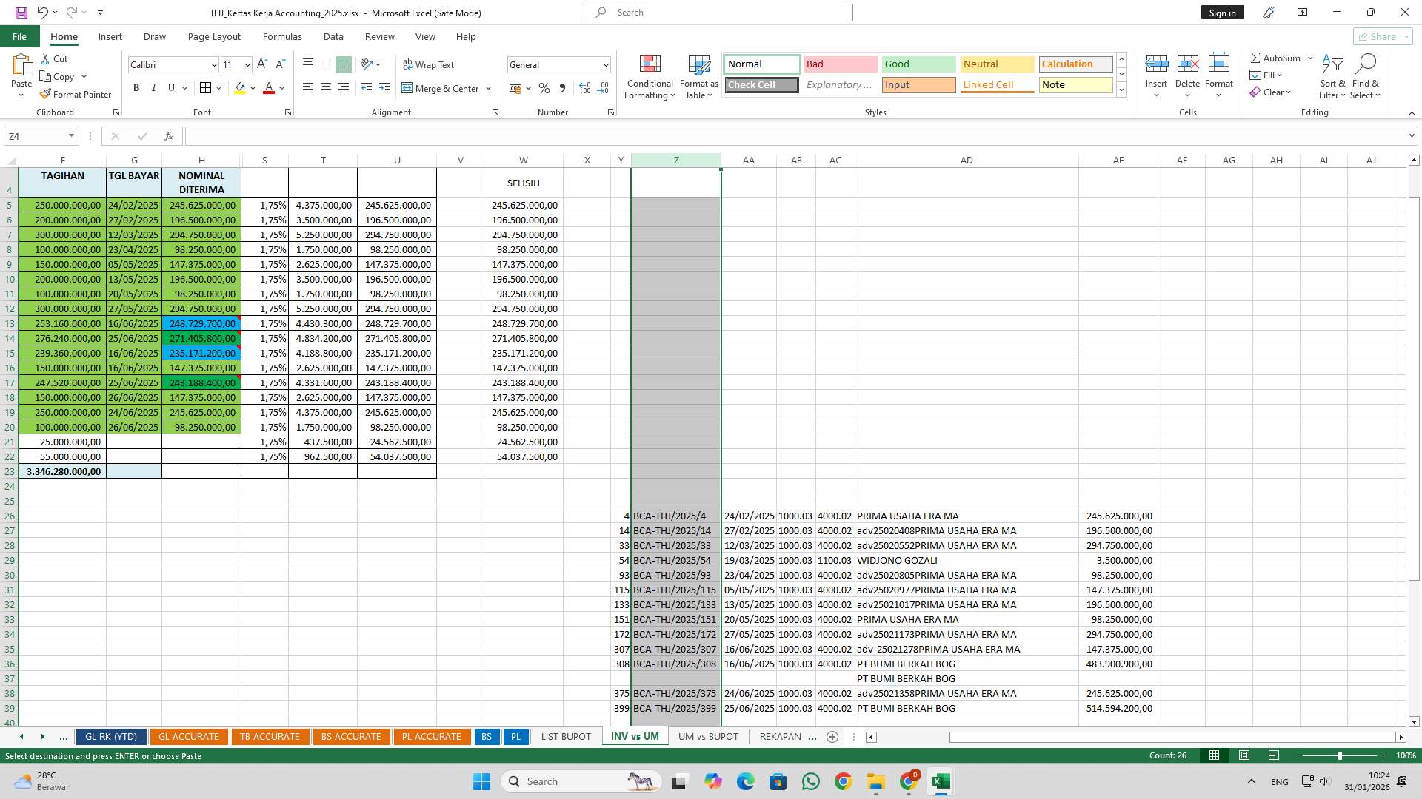The height and width of the screenshot is (799, 1422).
Task: Expand the Fill Color dropdown arrow
Action: 251,88
